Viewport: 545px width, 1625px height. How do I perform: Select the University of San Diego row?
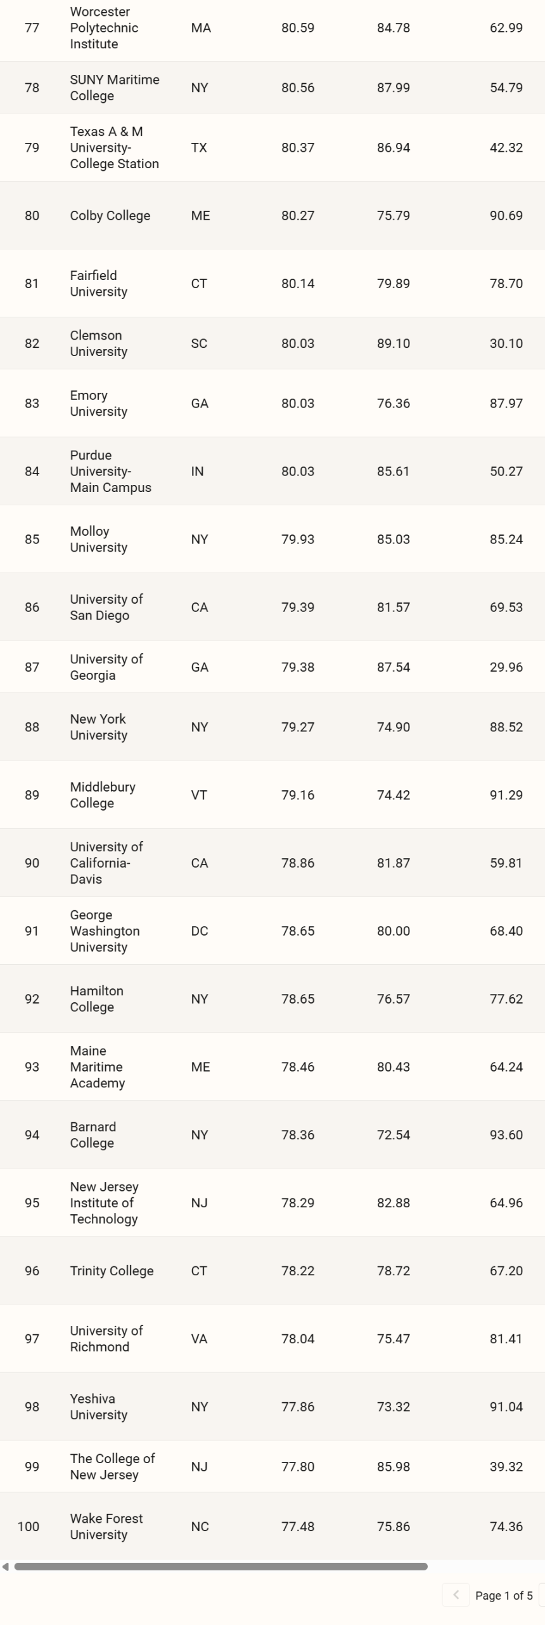tap(272, 607)
